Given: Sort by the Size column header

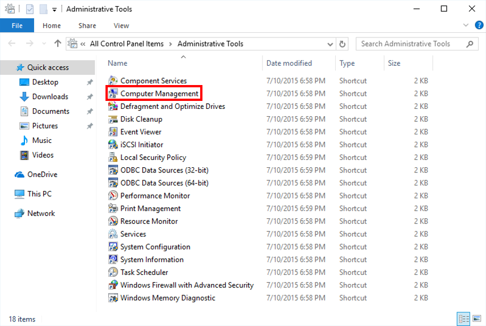Looking at the screenshot, I should coord(394,63).
